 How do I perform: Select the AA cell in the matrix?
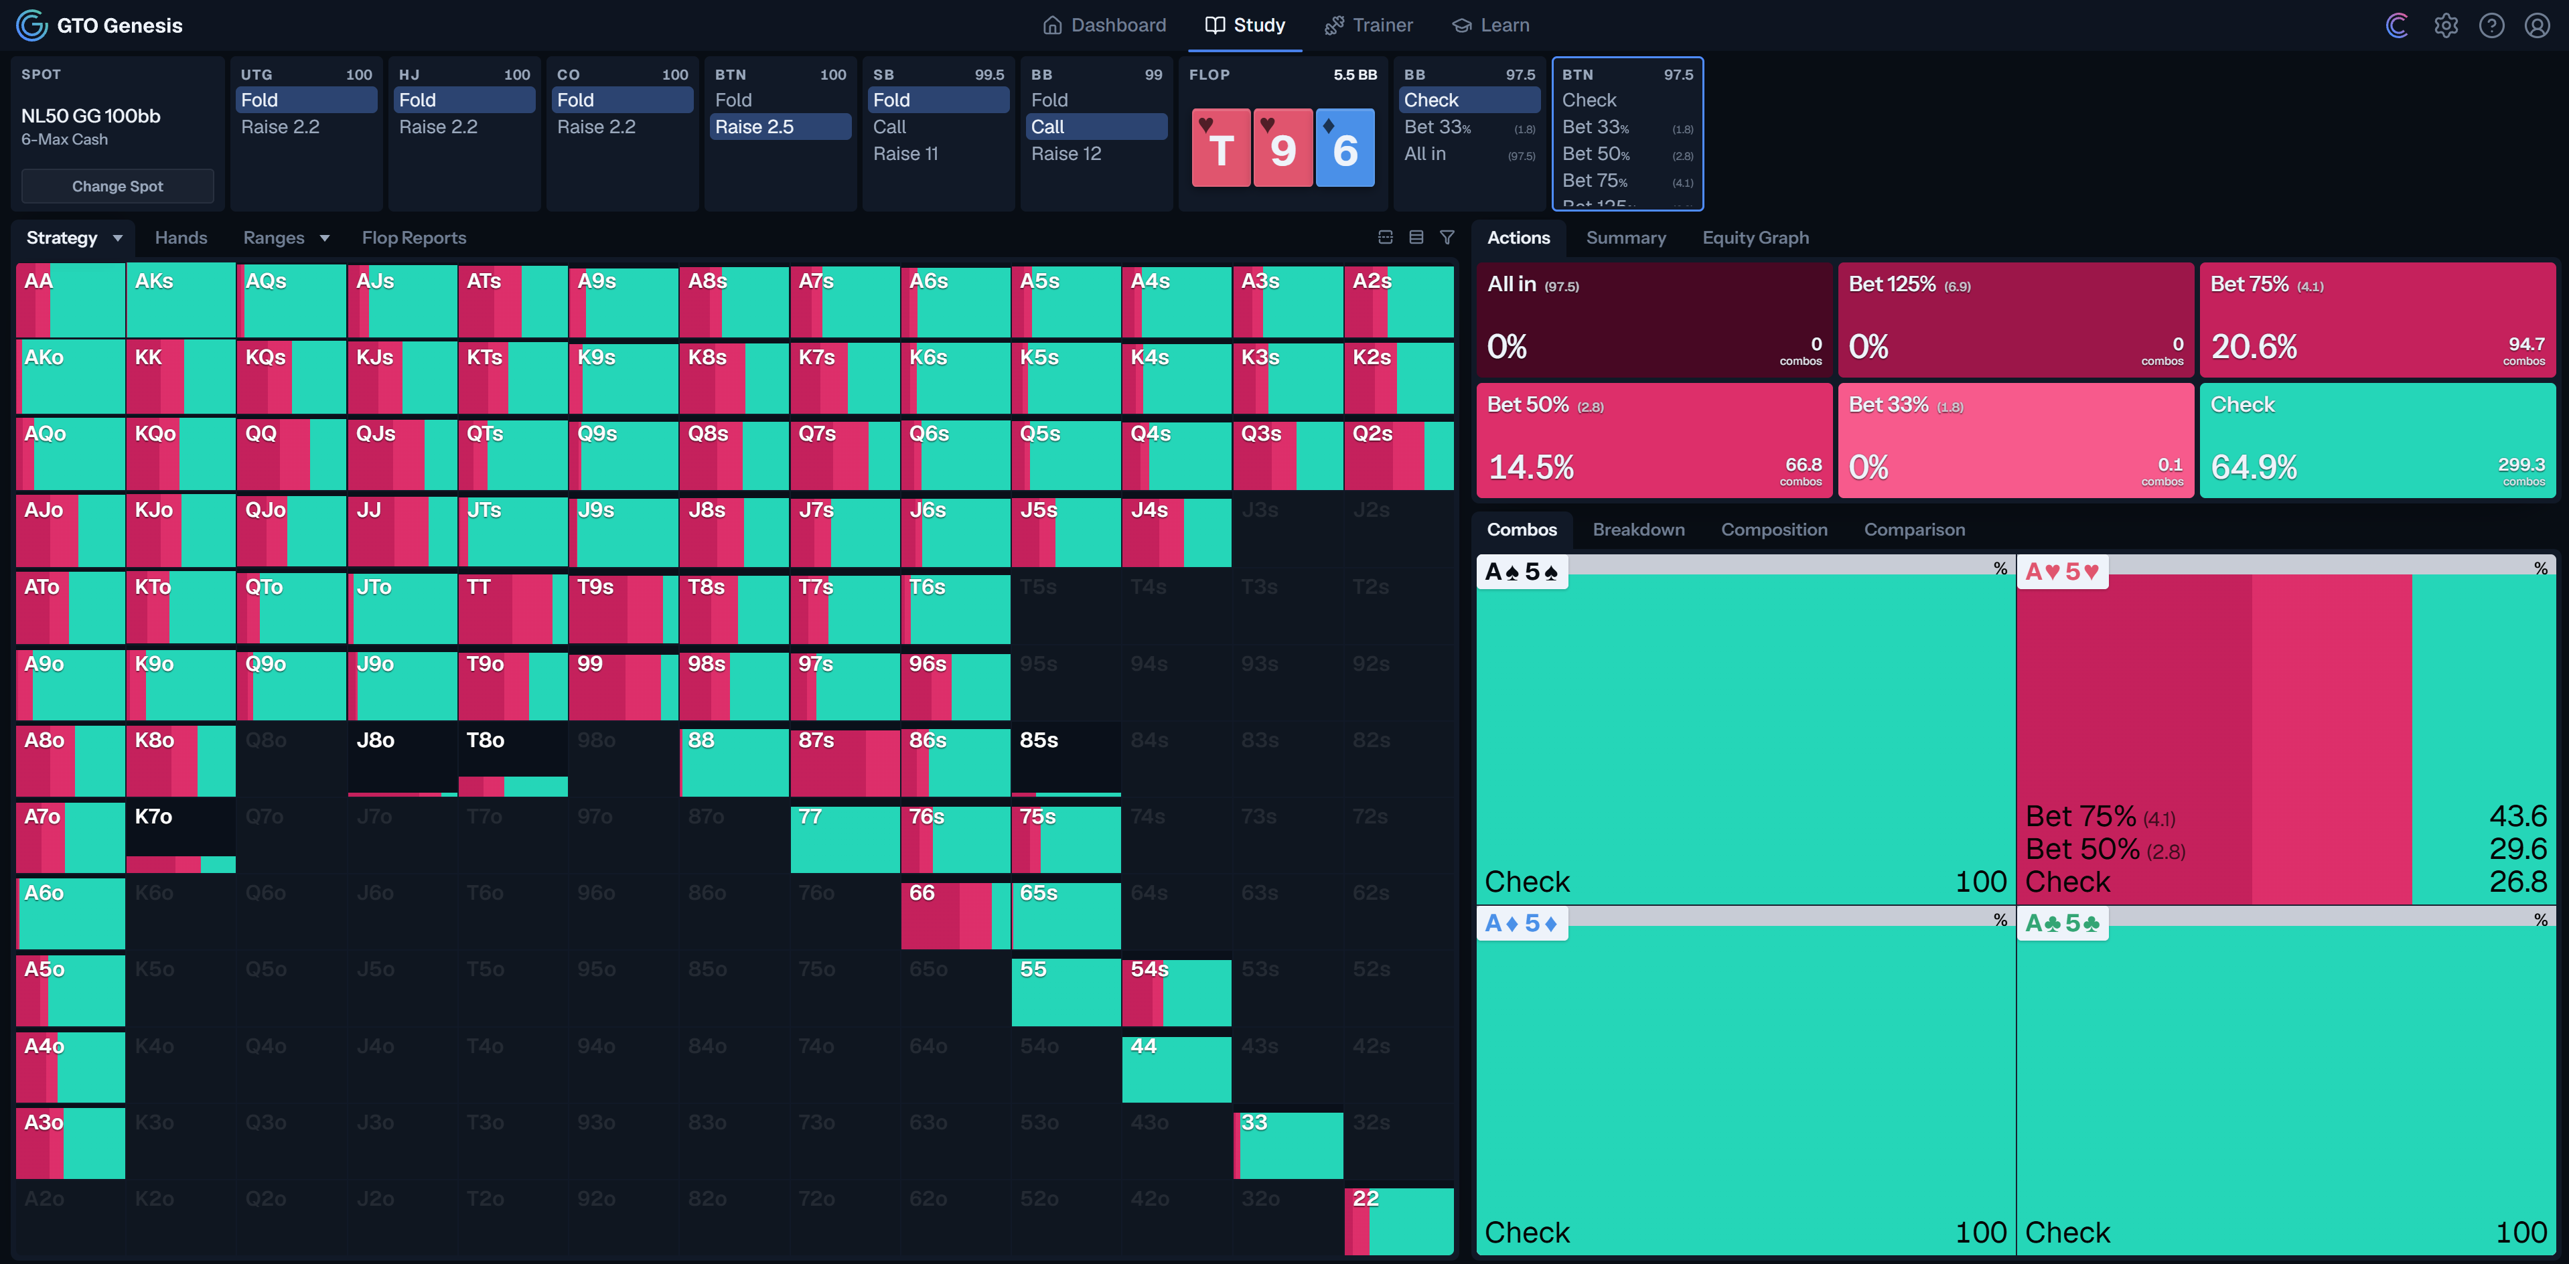click(x=71, y=300)
